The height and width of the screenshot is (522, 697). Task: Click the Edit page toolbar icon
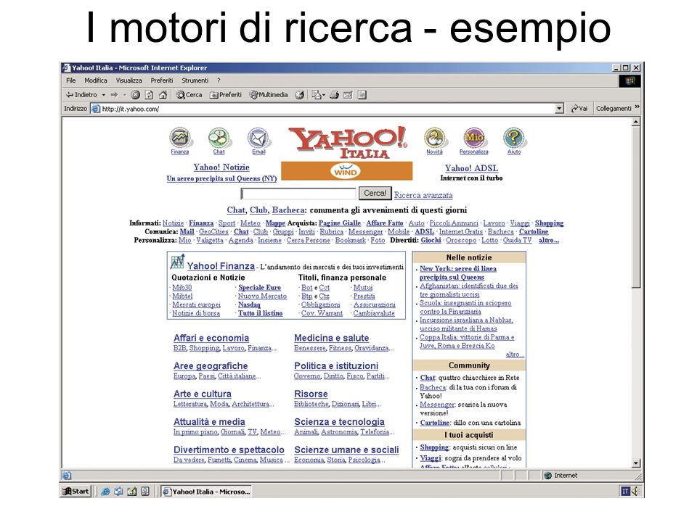(348, 94)
